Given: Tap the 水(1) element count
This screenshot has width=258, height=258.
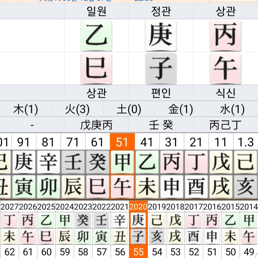Looking at the screenshot, I should [232, 109].
